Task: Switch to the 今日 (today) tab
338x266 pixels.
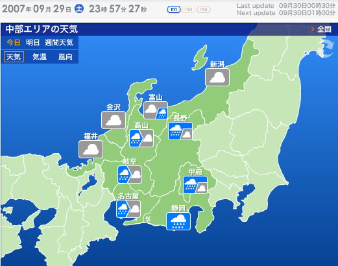Action: point(14,42)
